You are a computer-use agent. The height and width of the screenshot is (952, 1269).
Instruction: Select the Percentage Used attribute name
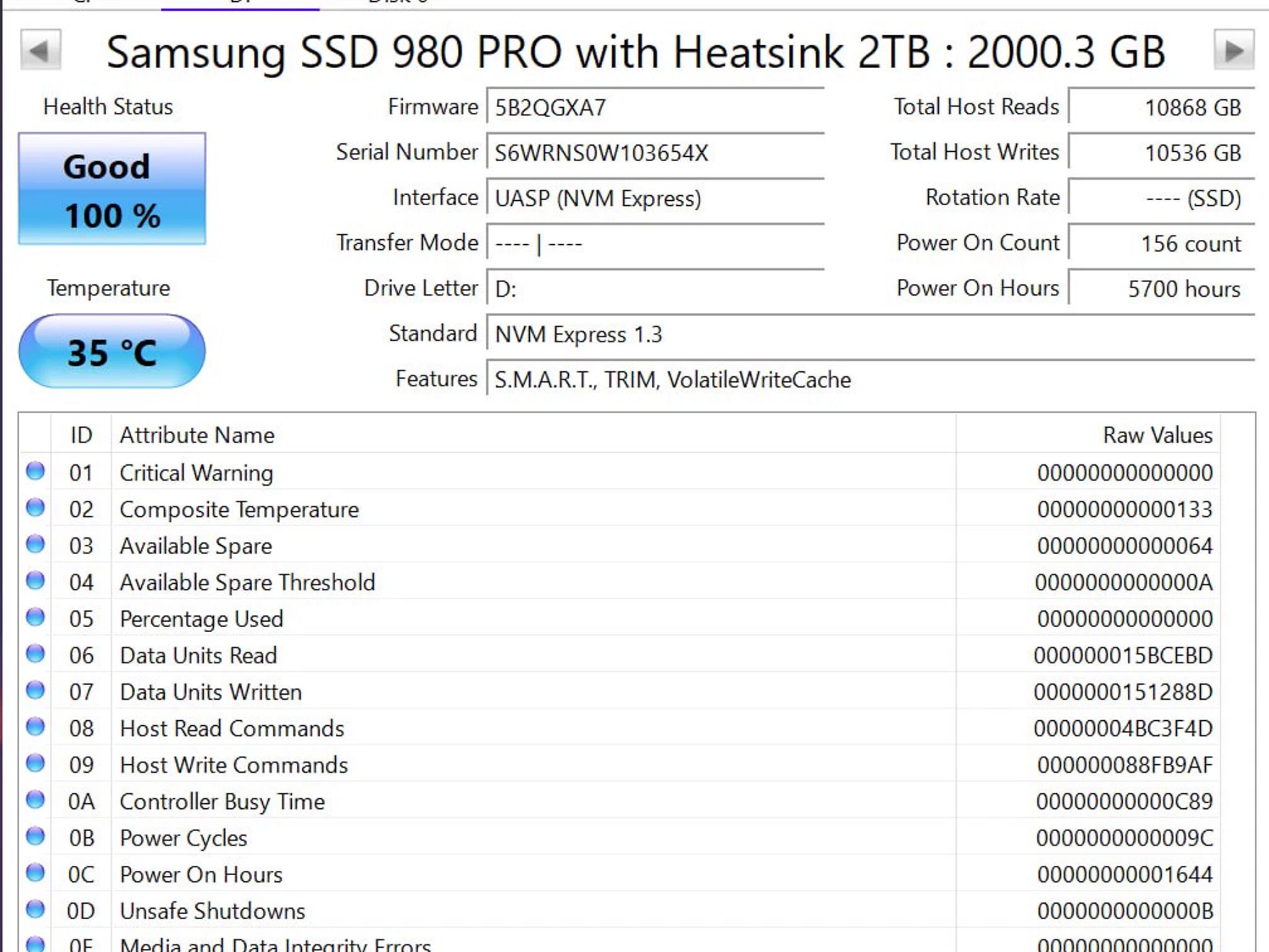pyautogui.click(x=201, y=619)
